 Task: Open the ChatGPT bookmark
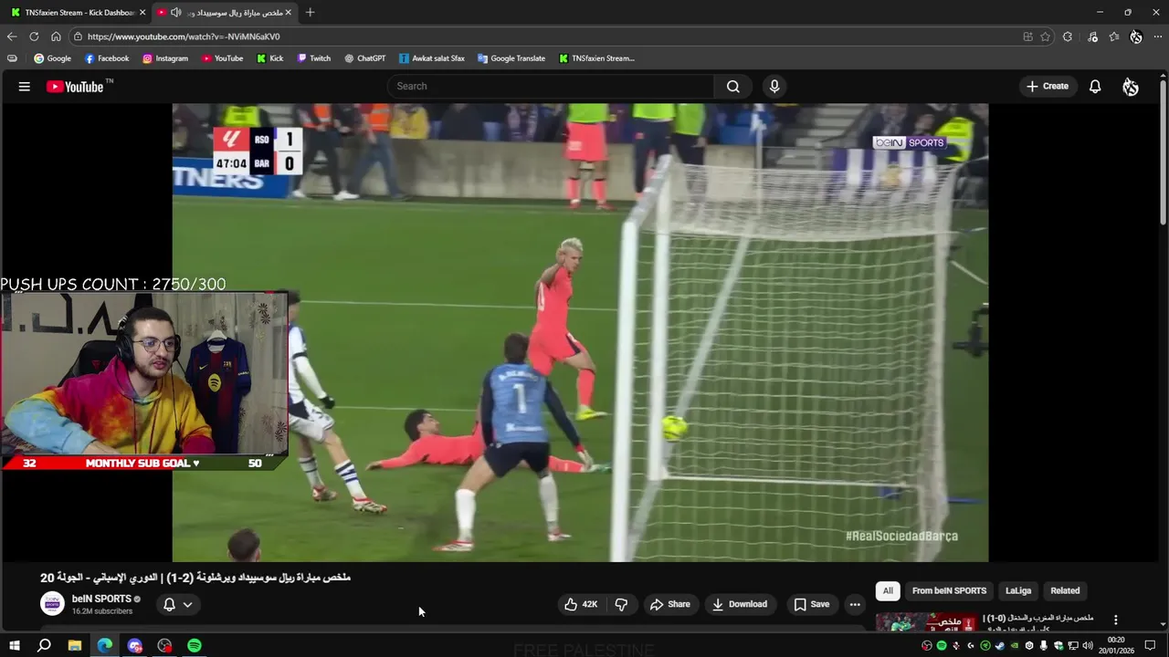coord(365,58)
